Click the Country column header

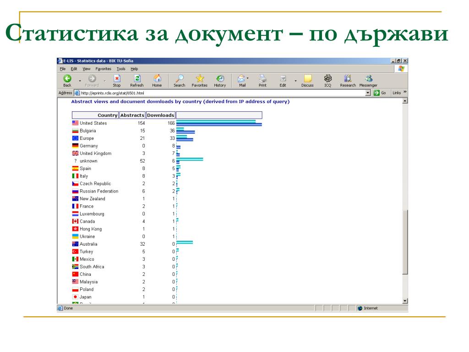pos(95,115)
